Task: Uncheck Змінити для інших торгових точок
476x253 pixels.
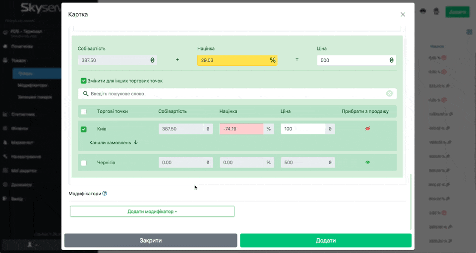Action: tap(84, 81)
